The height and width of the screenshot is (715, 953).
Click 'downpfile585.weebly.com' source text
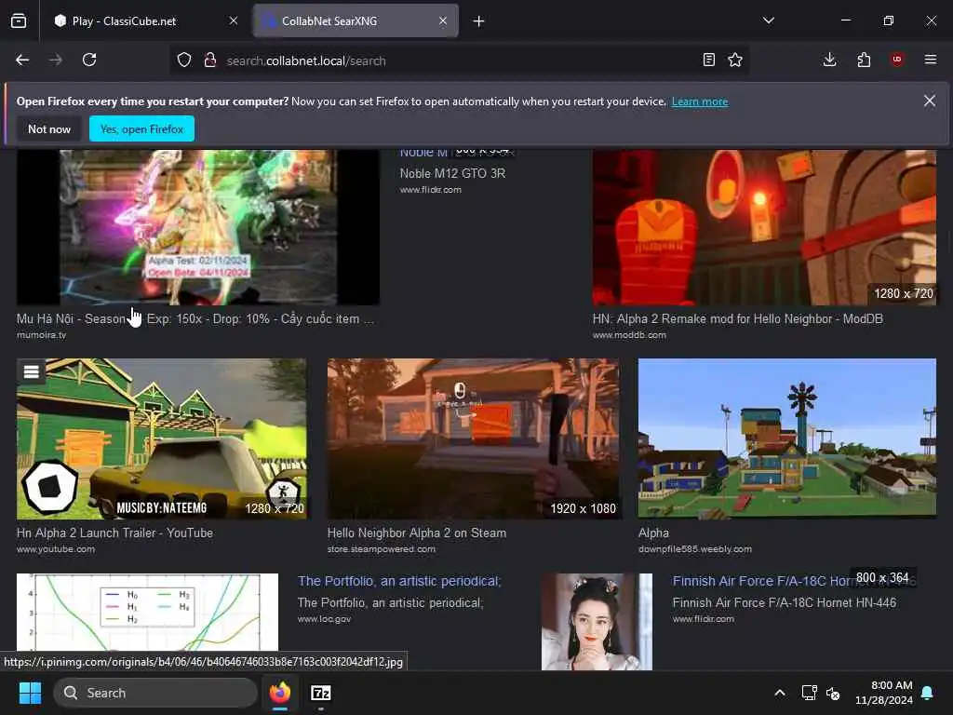[x=694, y=549]
